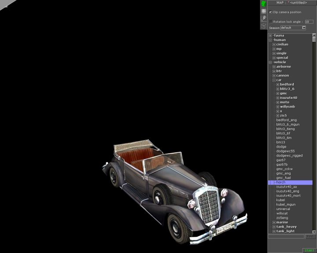Image resolution: width=317 pixels, height=253 pixels.
Task: Select kubel_mgun in the car list
Action: click(x=284, y=205)
